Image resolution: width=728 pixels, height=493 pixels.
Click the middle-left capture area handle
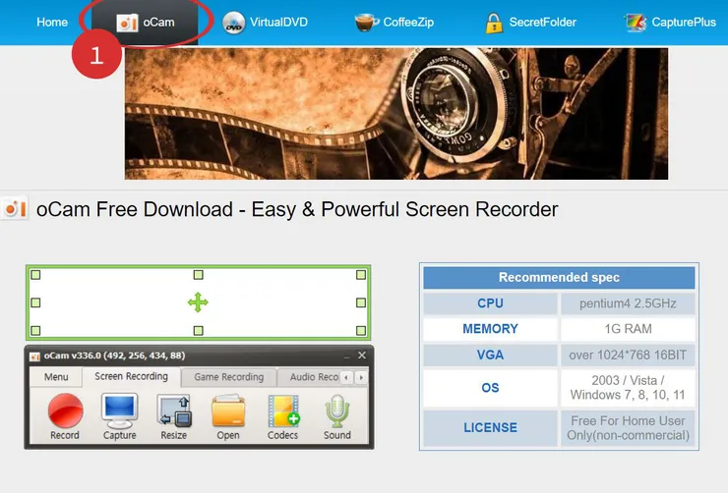tap(35, 302)
